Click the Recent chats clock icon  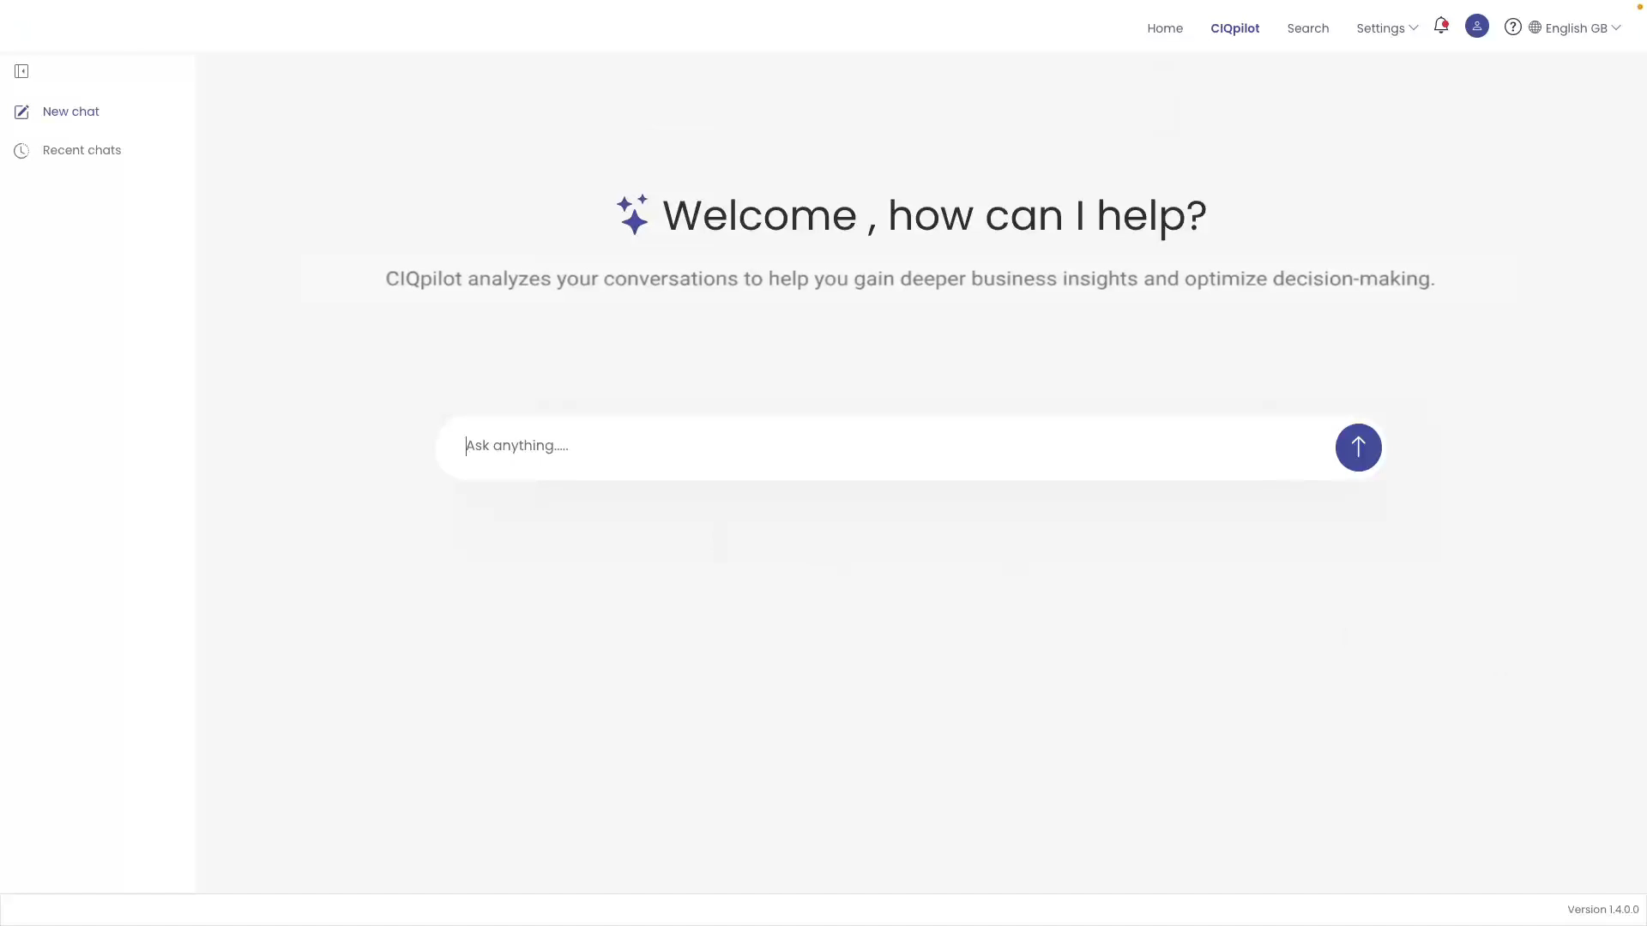(21, 151)
